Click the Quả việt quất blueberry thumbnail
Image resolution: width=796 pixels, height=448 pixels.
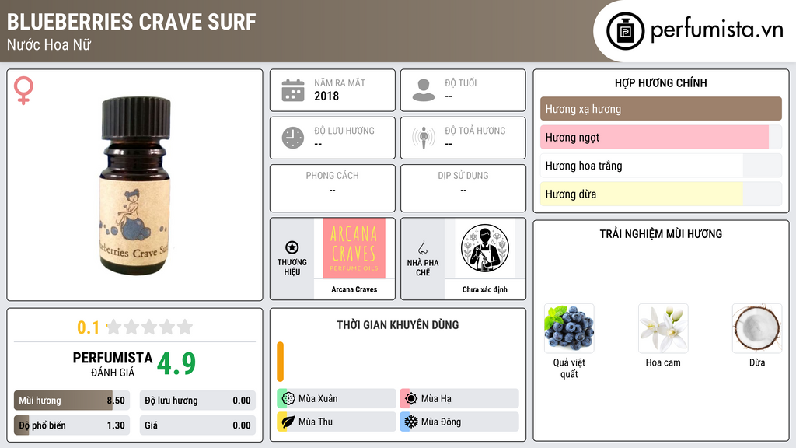point(569,329)
